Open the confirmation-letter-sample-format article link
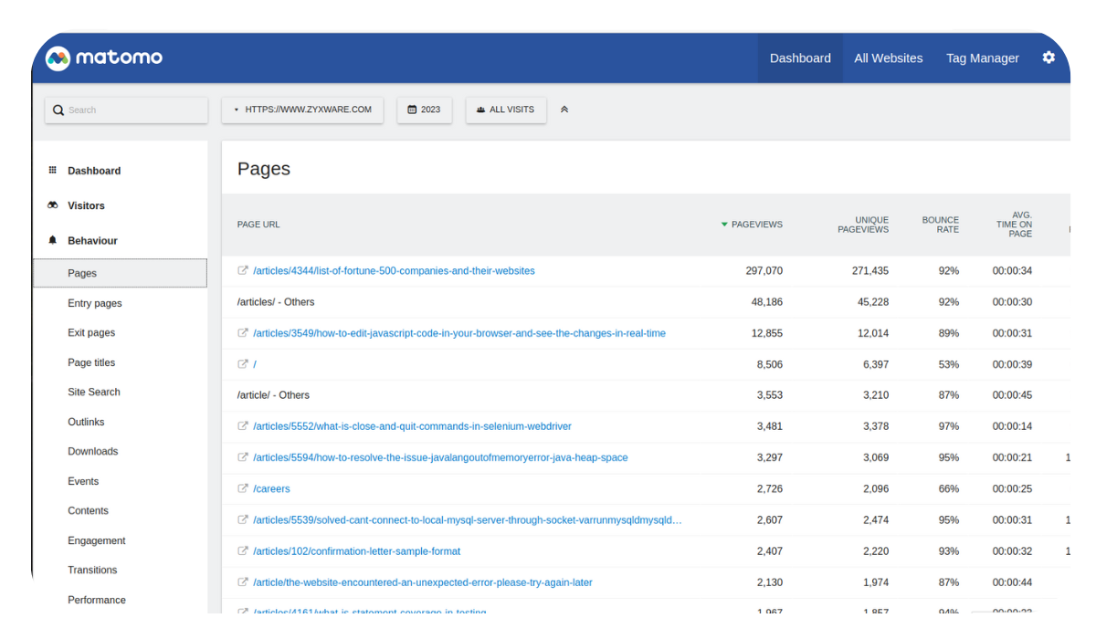The image size is (1096, 639). [x=356, y=551]
